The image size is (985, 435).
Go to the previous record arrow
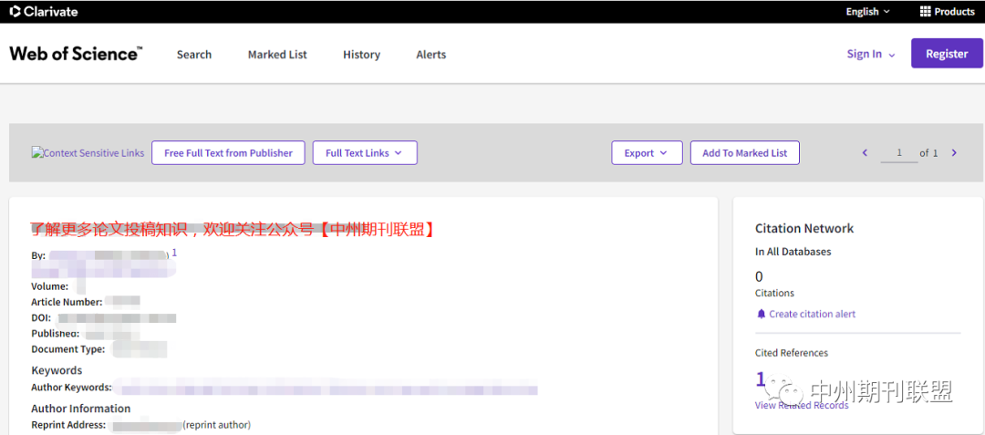pyautogui.click(x=865, y=152)
